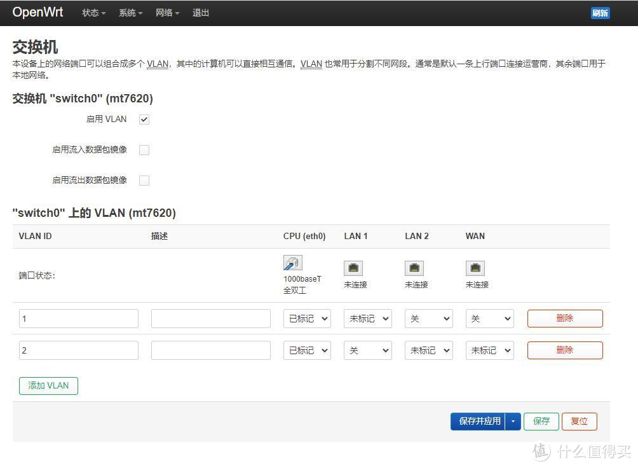Open the 状态 menu

(93, 12)
